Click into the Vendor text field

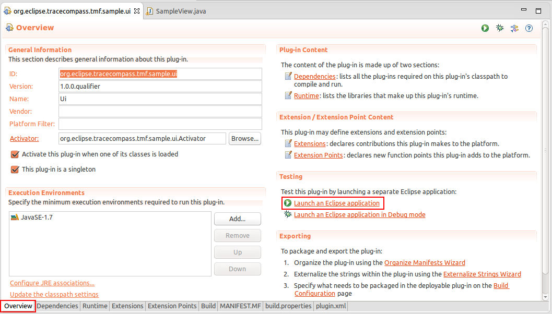pyautogui.click(x=160, y=111)
